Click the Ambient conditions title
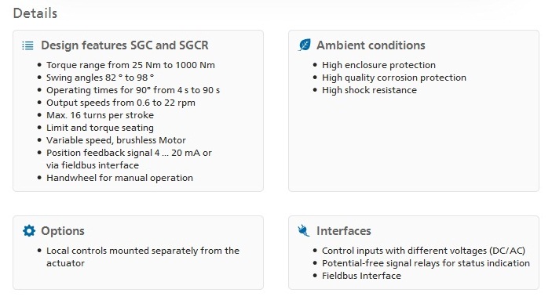Viewport: 552px width, 300px height. [371, 45]
